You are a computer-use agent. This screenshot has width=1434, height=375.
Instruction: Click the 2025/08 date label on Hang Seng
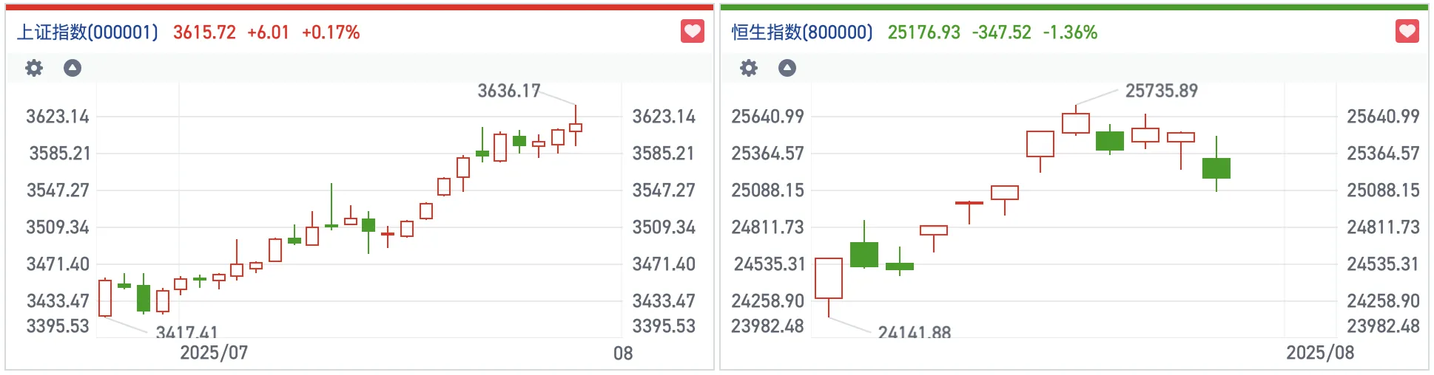pyautogui.click(x=1320, y=353)
